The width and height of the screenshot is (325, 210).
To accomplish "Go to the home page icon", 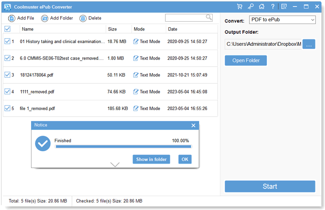I will (x=262, y=7).
